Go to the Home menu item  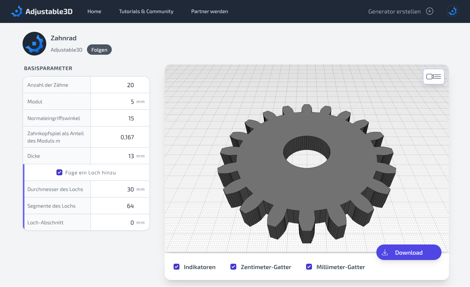pyautogui.click(x=94, y=11)
